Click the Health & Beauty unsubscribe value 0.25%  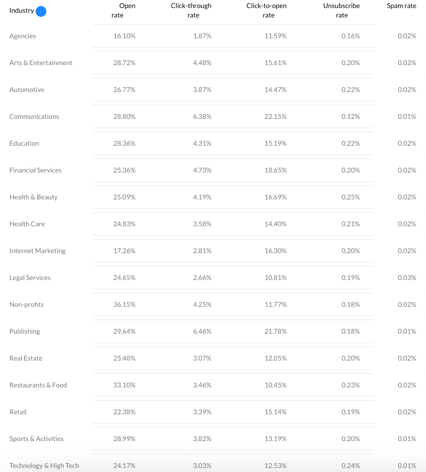[350, 197]
